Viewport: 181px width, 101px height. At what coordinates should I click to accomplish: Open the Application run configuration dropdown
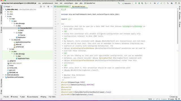tap(128, 3)
